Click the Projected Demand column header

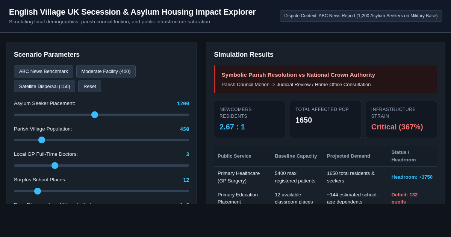point(348,156)
